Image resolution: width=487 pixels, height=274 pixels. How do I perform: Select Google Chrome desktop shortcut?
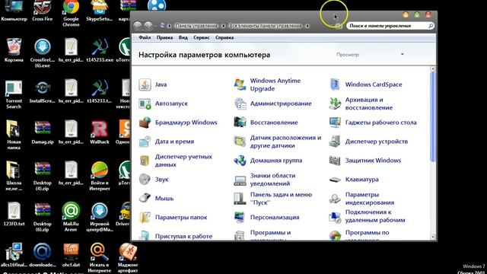click(71, 12)
